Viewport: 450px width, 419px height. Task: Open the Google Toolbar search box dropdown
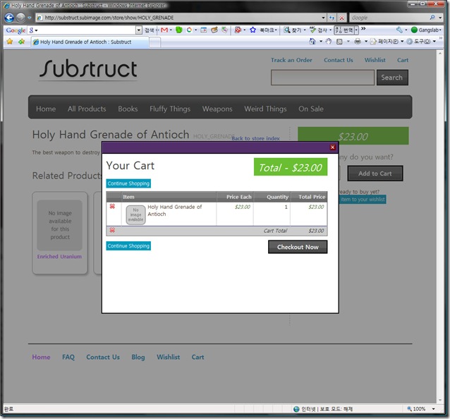click(x=139, y=30)
